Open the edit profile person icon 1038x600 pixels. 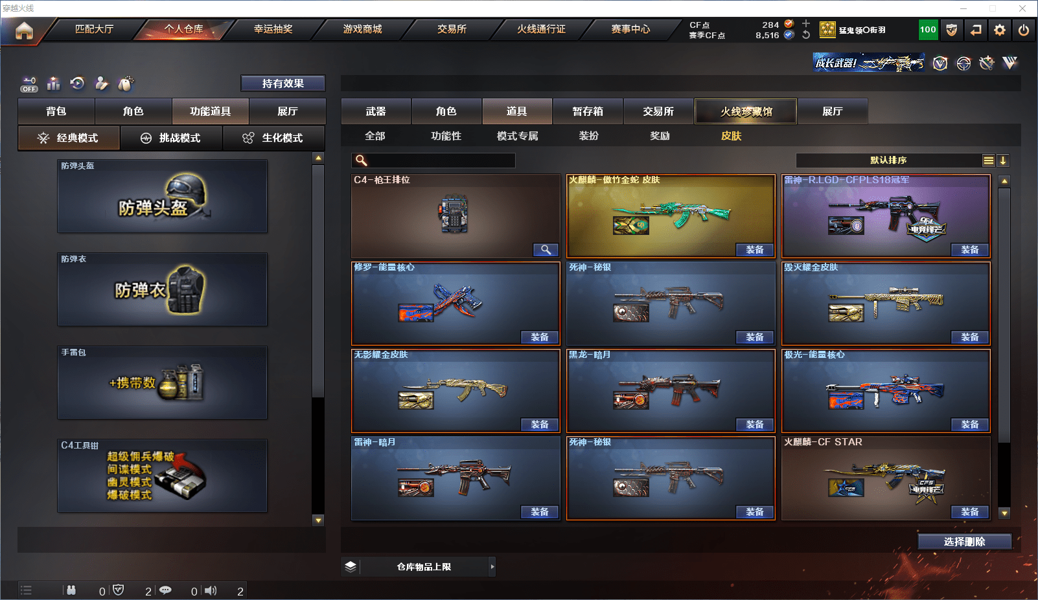pyautogui.click(x=101, y=83)
